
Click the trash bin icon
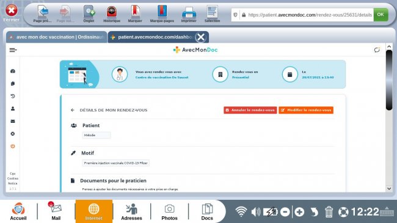coord(329,212)
